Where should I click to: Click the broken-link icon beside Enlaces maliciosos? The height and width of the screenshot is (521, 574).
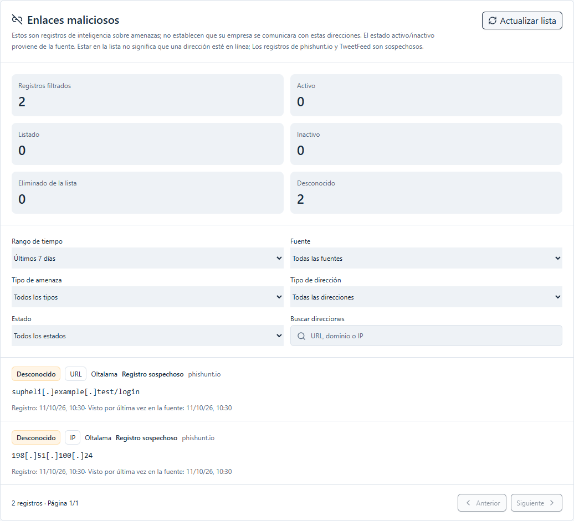tap(17, 20)
